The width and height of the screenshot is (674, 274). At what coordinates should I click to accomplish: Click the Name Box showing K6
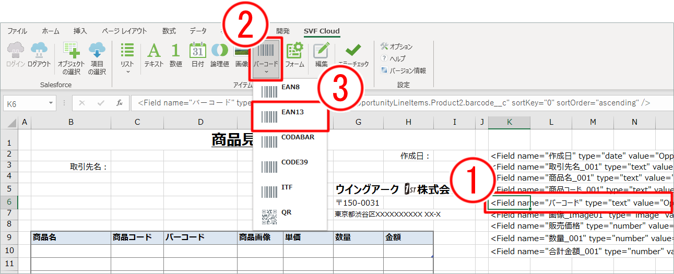(26, 103)
